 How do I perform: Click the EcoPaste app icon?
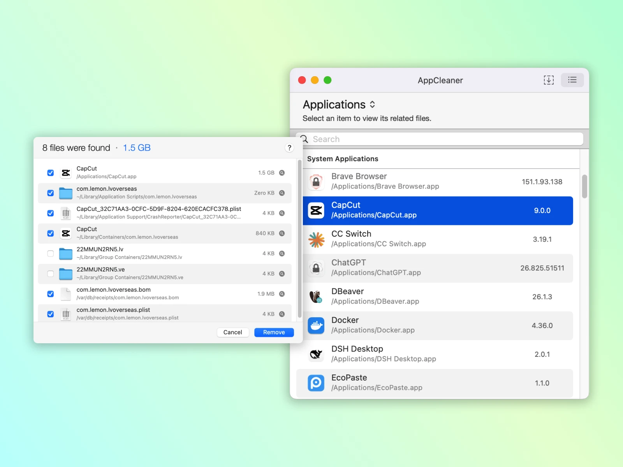click(316, 383)
